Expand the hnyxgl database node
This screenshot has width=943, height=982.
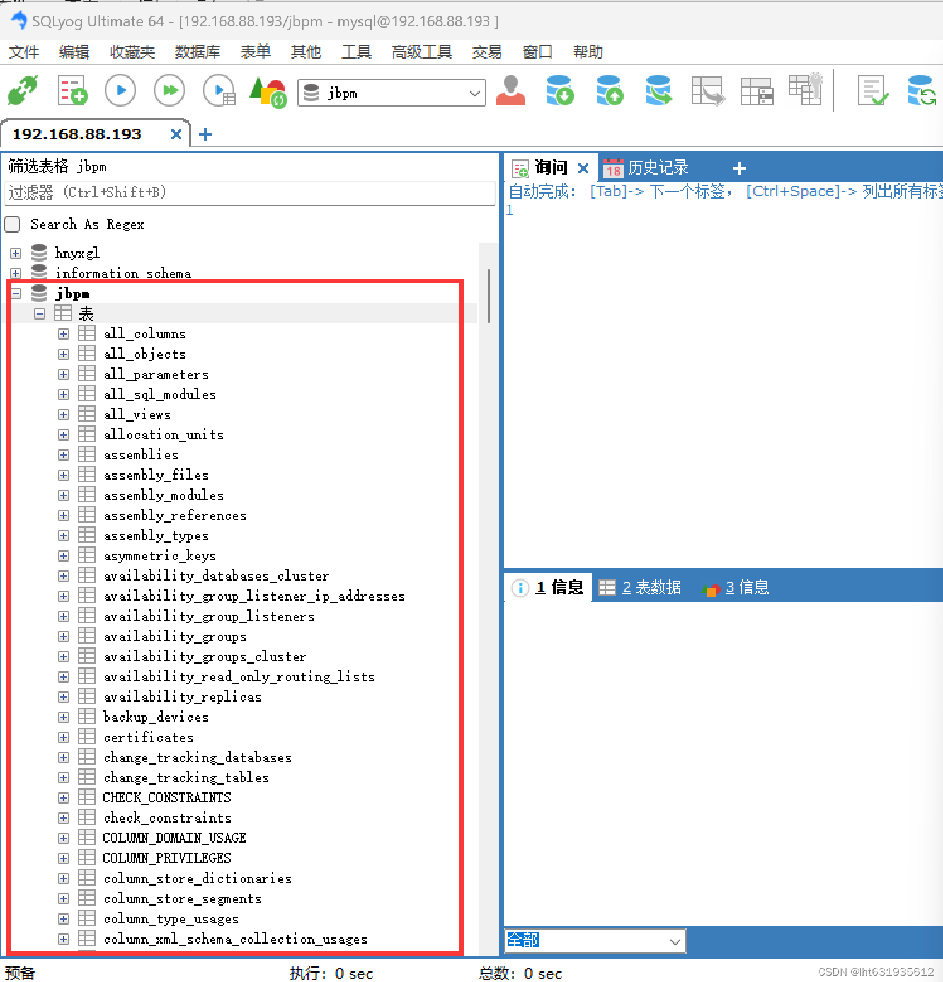click(x=15, y=253)
